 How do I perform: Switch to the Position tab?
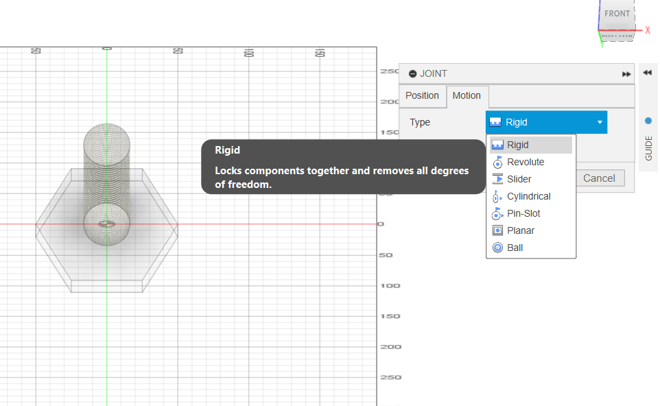(422, 96)
